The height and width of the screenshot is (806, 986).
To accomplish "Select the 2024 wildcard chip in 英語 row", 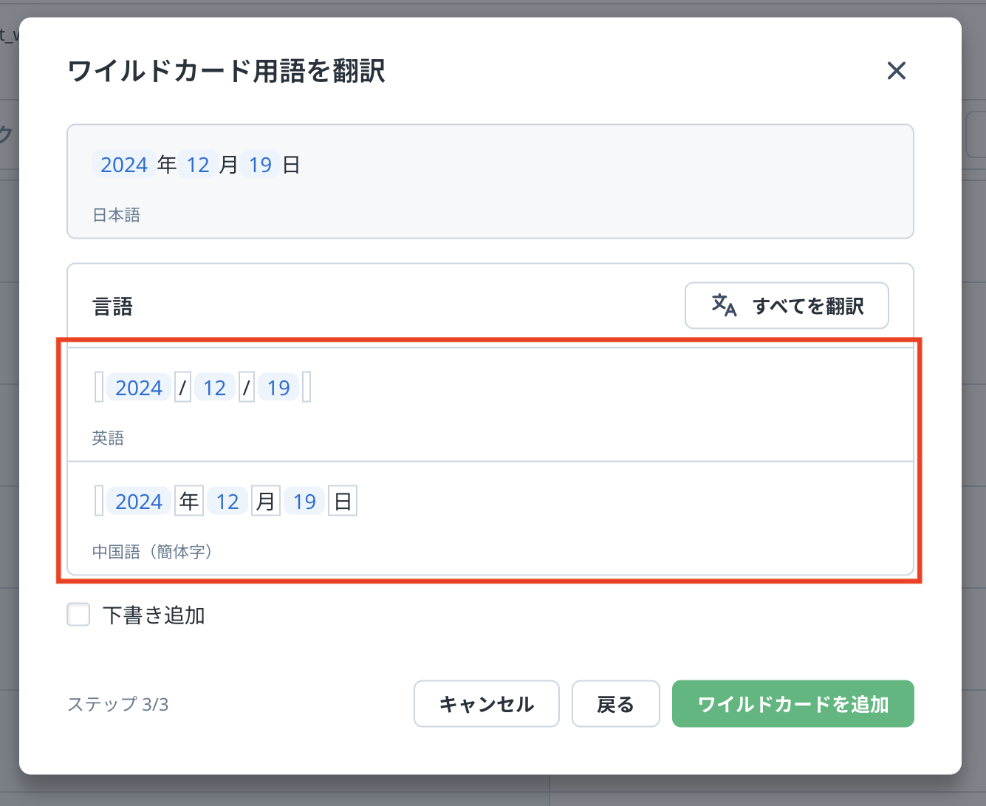I will 139,387.
